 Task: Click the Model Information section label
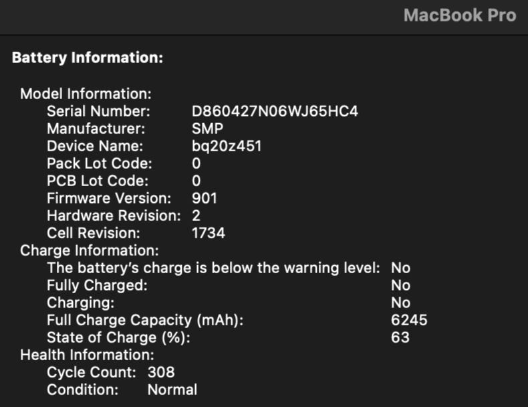click(86, 94)
